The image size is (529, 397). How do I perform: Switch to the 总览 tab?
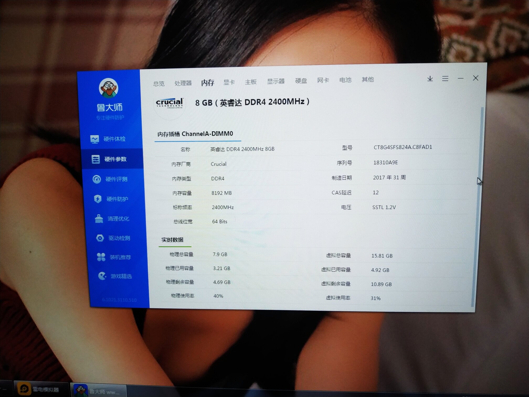tap(159, 83)
